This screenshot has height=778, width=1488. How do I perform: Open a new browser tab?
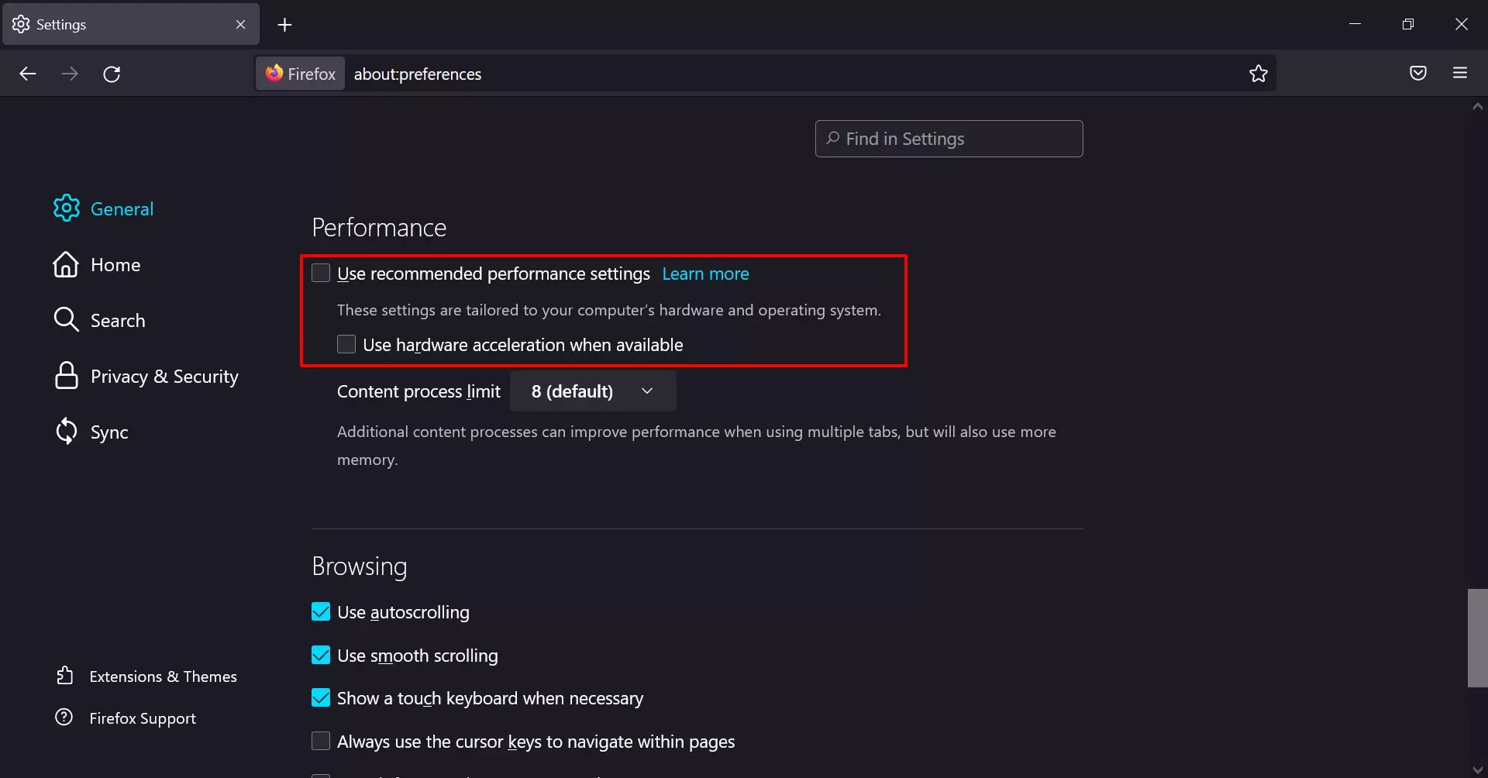[285, 24]
